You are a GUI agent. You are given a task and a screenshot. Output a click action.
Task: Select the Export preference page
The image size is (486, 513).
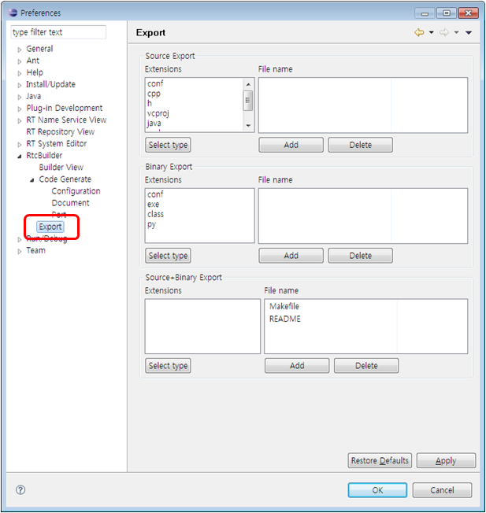coord(50,227)
